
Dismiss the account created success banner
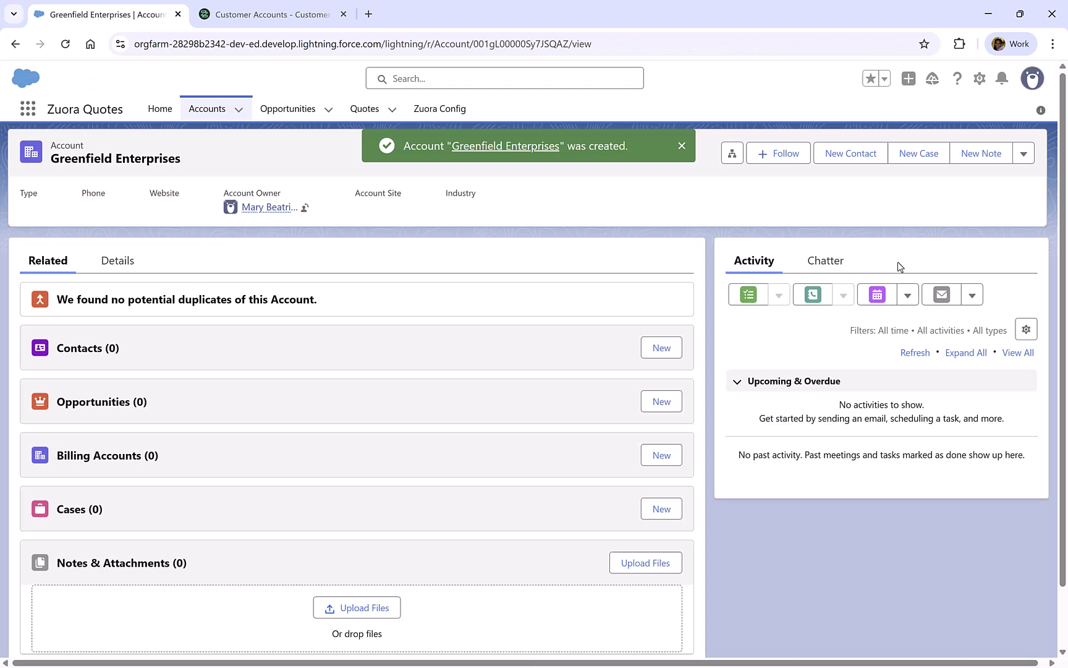pos(682,145)
